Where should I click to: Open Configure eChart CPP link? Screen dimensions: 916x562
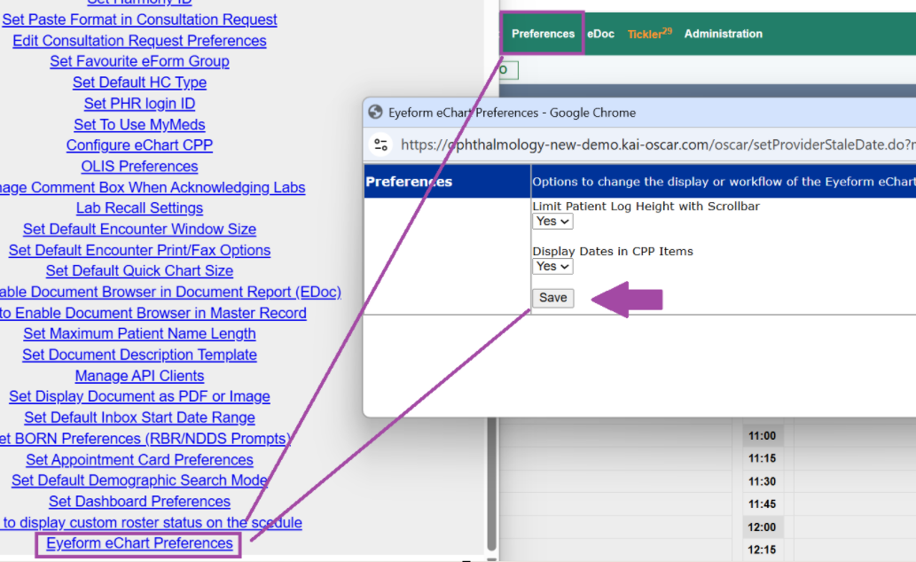[139, 144]
